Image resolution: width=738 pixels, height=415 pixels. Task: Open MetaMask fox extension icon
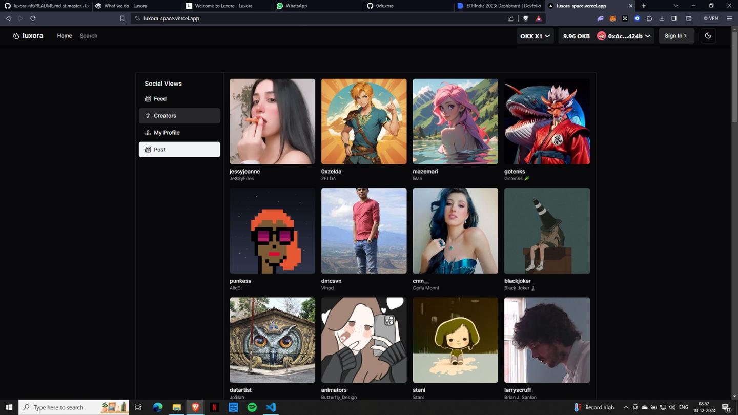[612, 18]
